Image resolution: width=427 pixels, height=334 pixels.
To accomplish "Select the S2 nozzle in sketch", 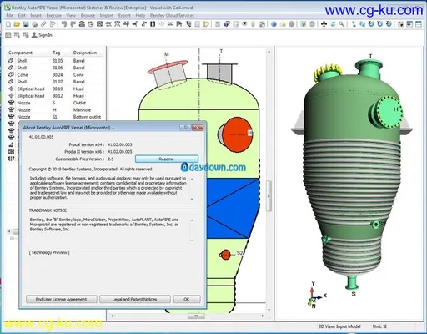I will click(x=225, y=255).
